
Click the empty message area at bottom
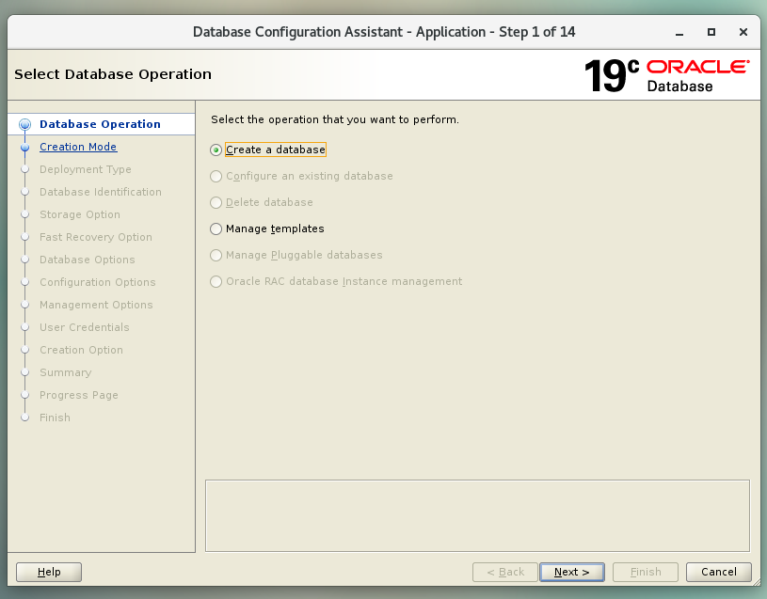tap(477, 515)
